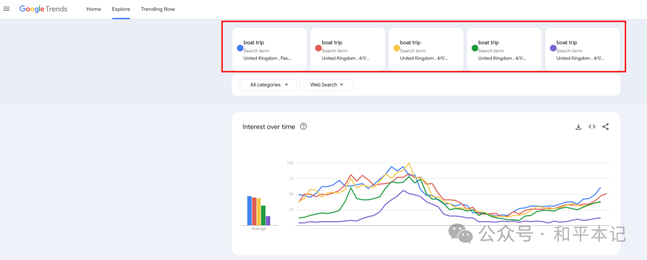Go to the Home tab
The image size is (647, 260).
(x=93, y=9)
